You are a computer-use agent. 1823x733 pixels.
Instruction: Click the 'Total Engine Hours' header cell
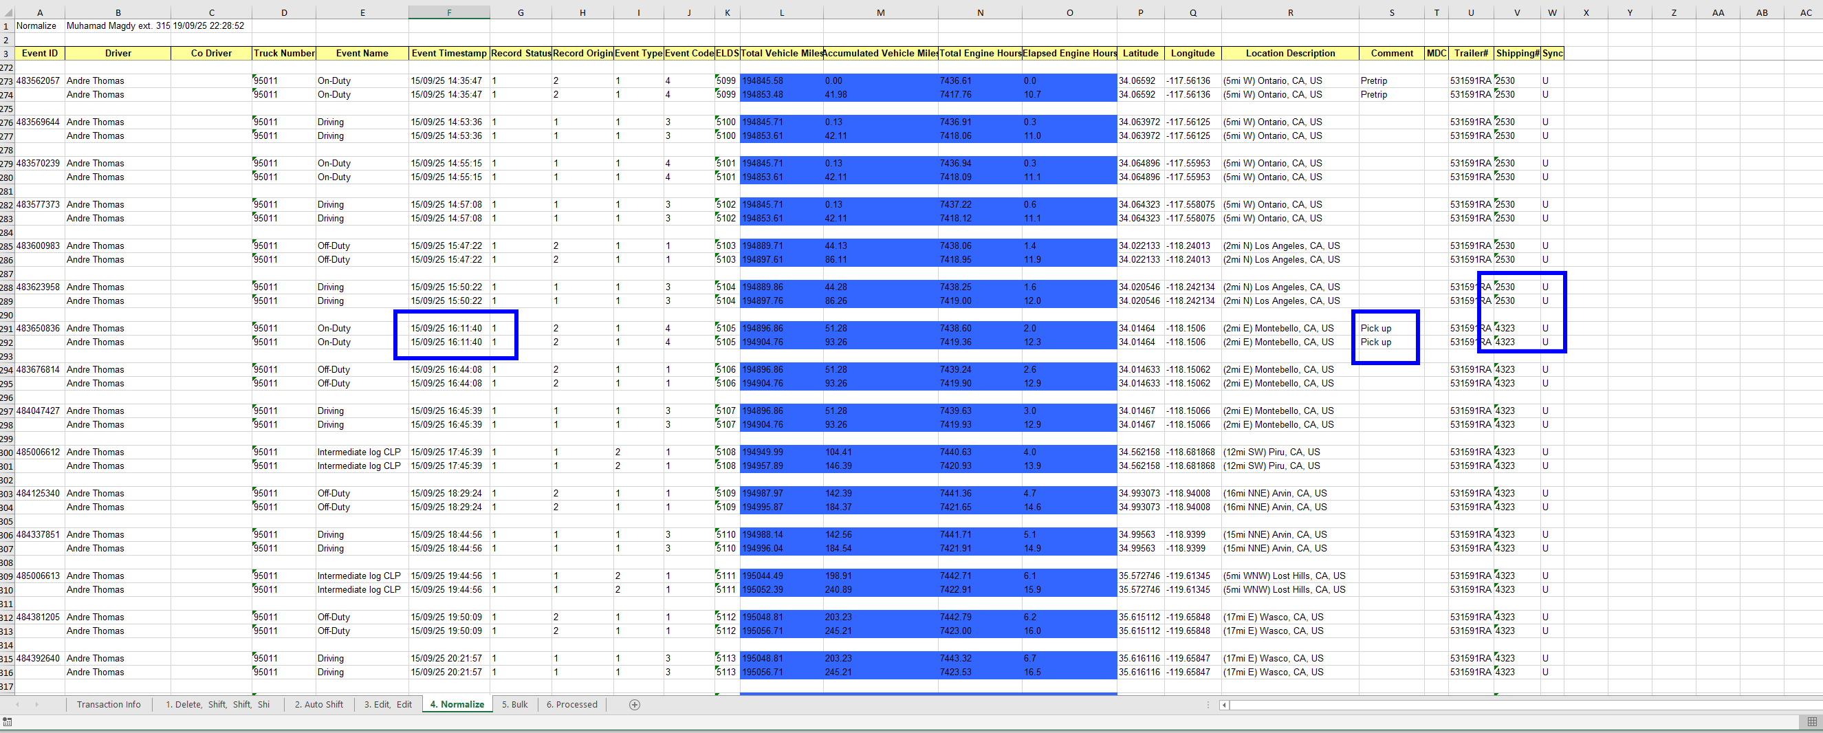pyautogui.click(x=980, y=53)
